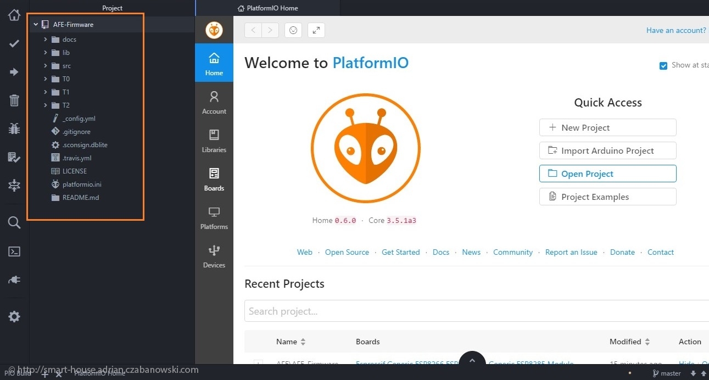Open the Contact link
This screenshot has height=380, width=709.
pyautogui.click(x=661, y=252)
